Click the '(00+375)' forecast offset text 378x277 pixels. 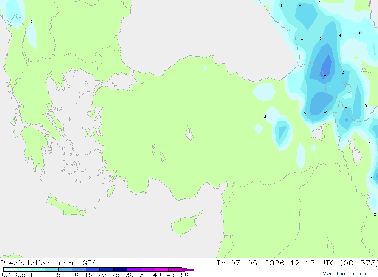click(x=359, y=263)
